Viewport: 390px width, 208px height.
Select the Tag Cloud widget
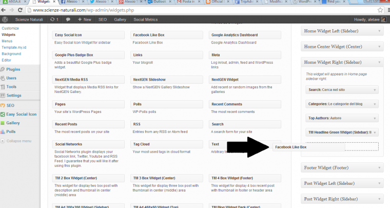[x=167, y=144]
